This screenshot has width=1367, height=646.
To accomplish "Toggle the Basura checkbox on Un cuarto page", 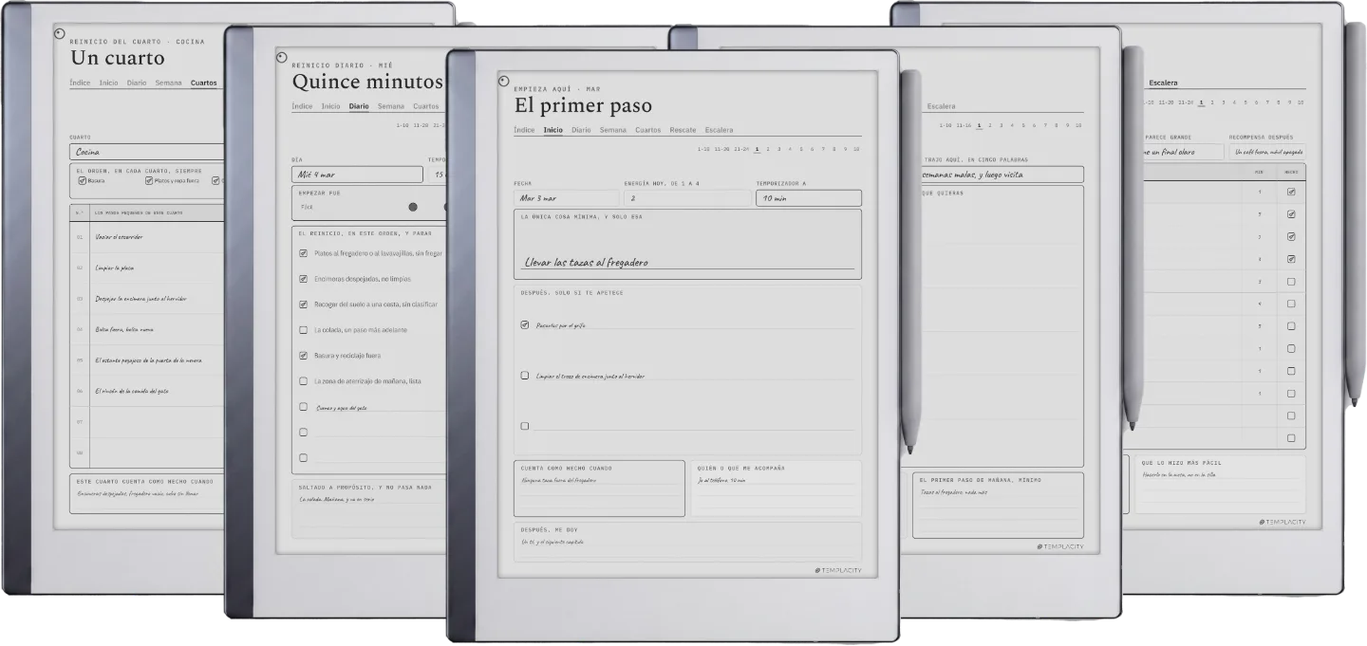I will (82, 180).
